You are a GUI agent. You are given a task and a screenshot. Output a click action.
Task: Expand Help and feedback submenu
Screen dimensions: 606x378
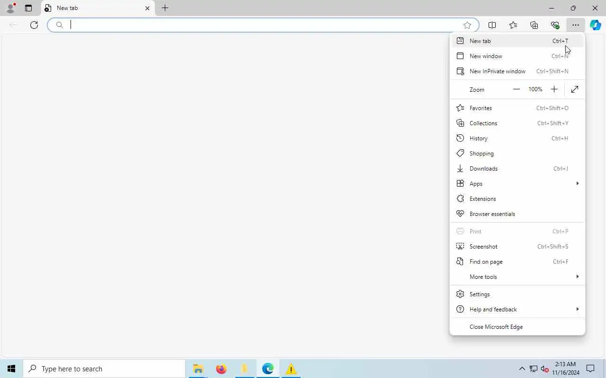(517, 309)
